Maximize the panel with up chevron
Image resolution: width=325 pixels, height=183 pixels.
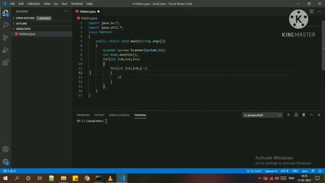[x=311, y=115]
